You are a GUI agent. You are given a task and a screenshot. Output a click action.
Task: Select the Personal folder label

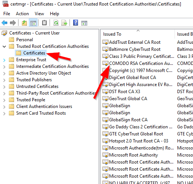point(24,40)
